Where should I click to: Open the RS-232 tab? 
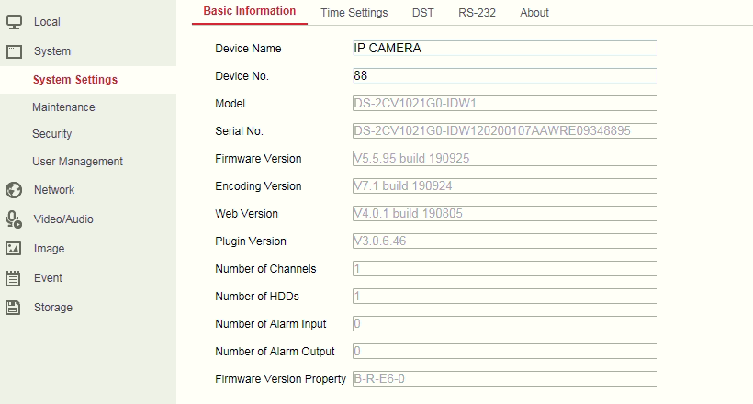478,13
